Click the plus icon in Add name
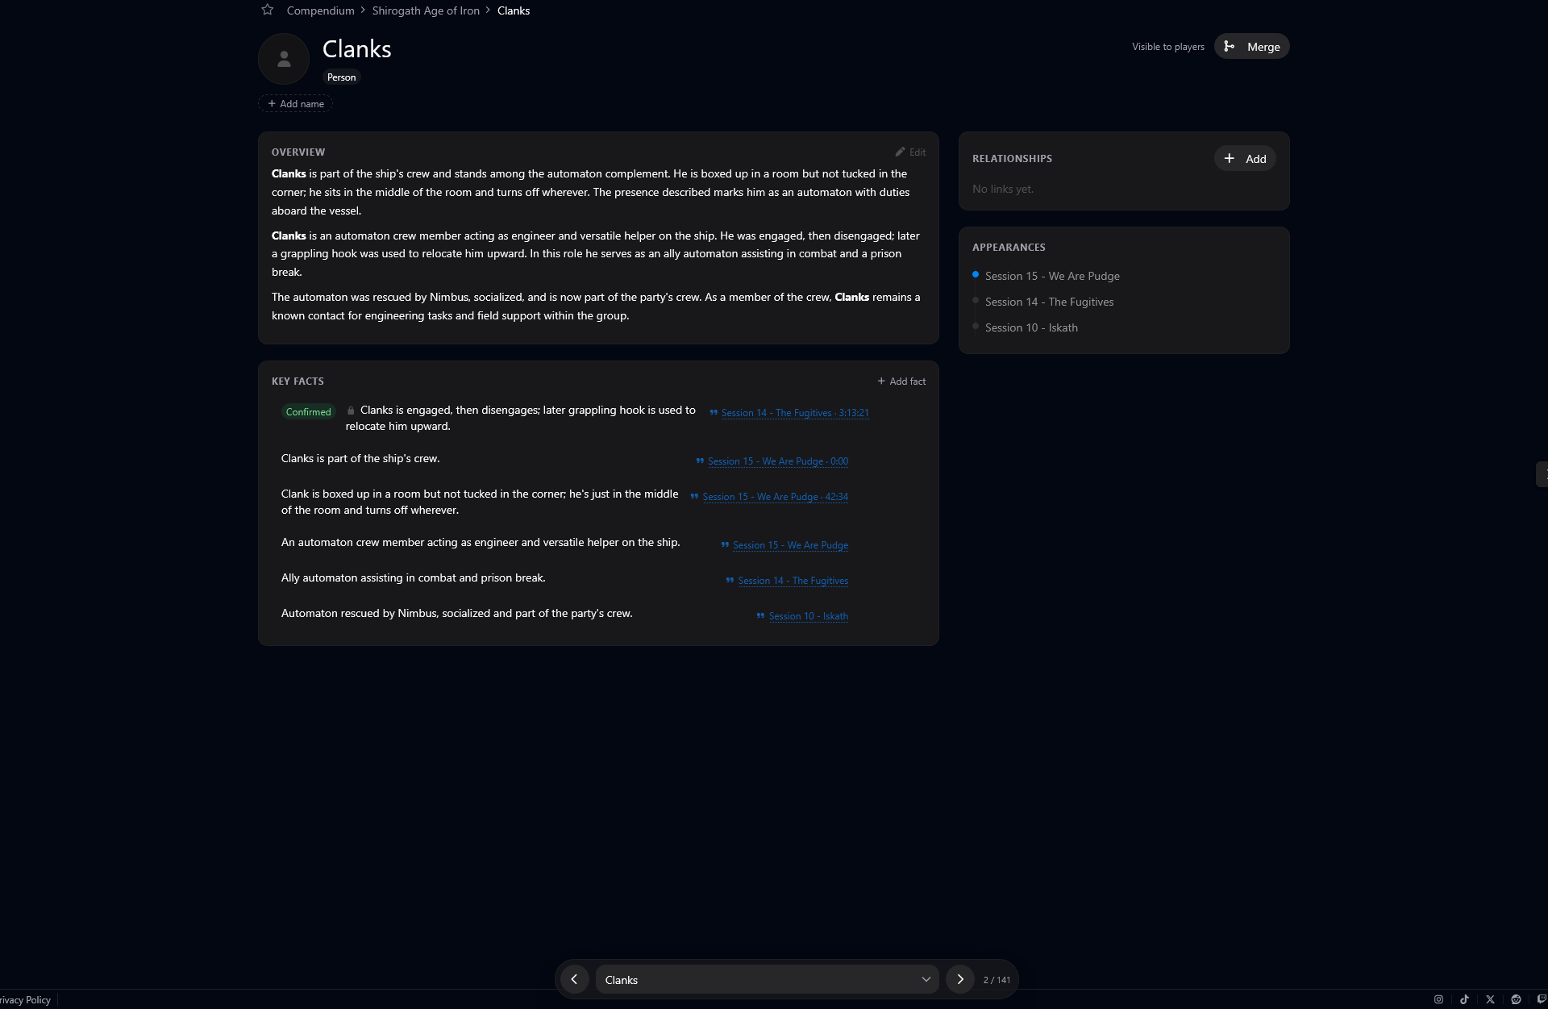The height and width of the screenshot is (1009, 1548). coord(272,103)
